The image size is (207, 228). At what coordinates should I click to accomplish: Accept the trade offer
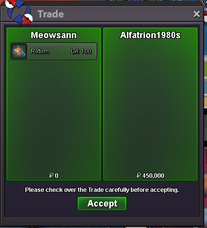coord(102,204)
